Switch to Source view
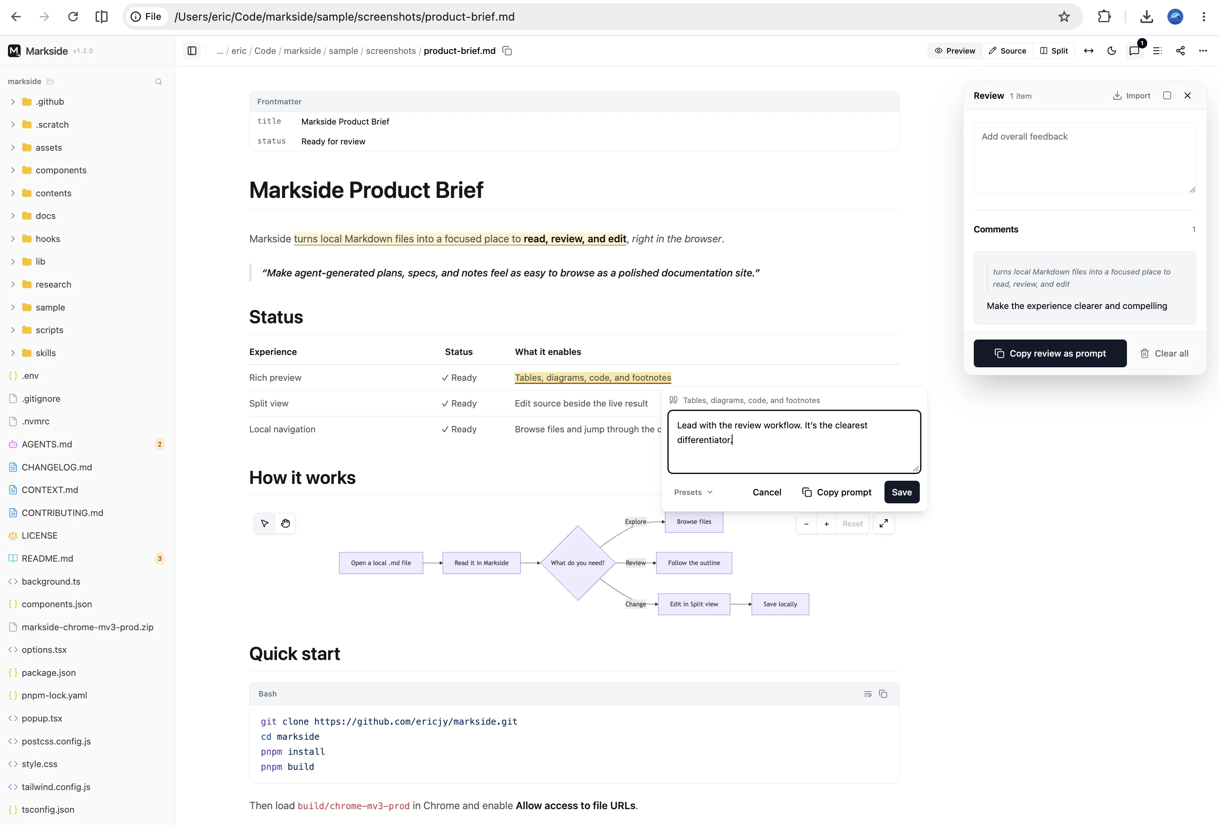The height and width of the screenshot is (825, 1219). (1008, 51)
